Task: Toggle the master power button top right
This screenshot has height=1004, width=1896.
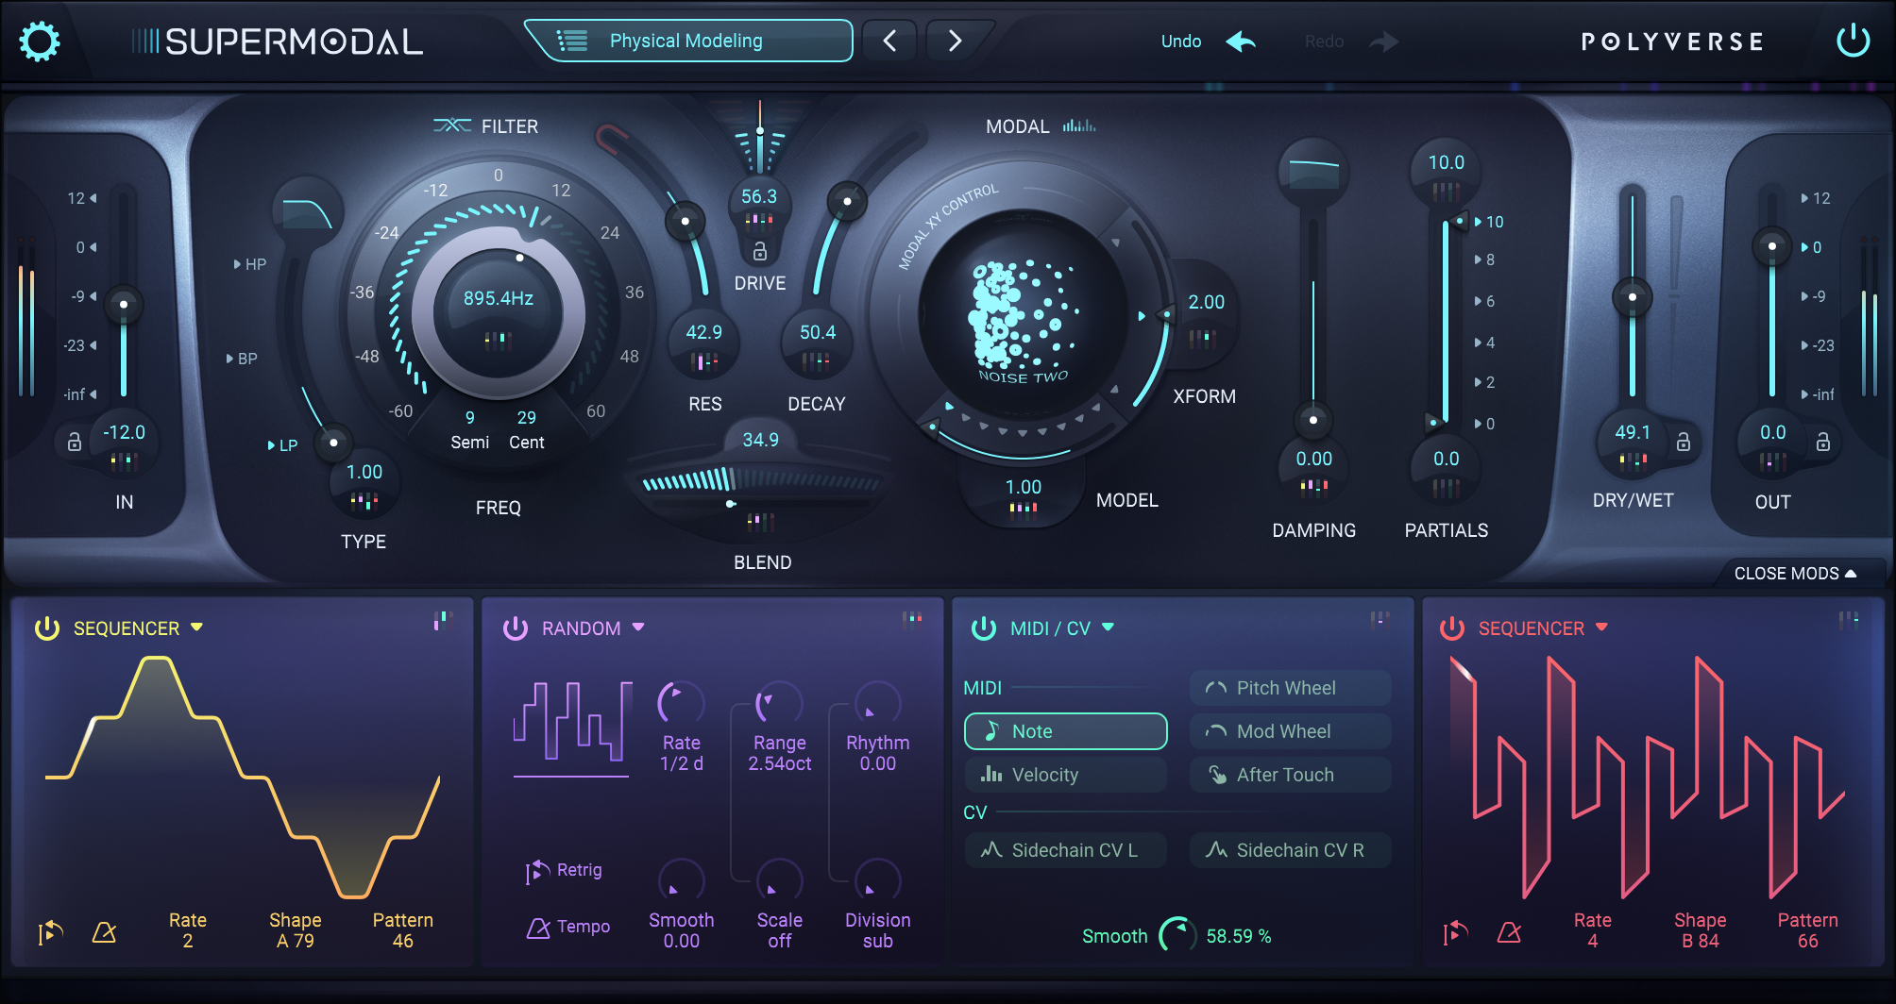Action: (x=1854, y=40)
